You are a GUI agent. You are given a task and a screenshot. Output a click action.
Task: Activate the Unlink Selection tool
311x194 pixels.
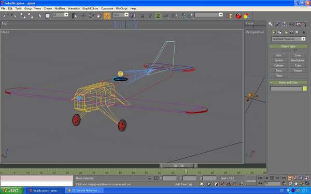pos(31,16)
